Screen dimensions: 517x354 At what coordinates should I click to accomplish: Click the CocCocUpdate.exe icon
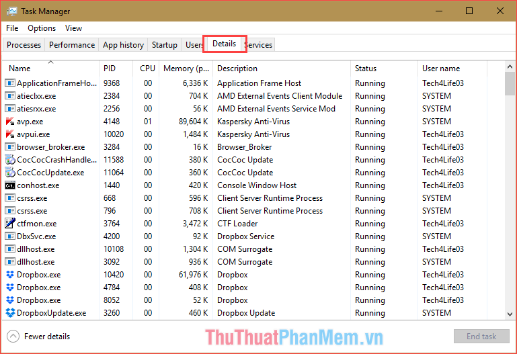(x=10, y=173)
